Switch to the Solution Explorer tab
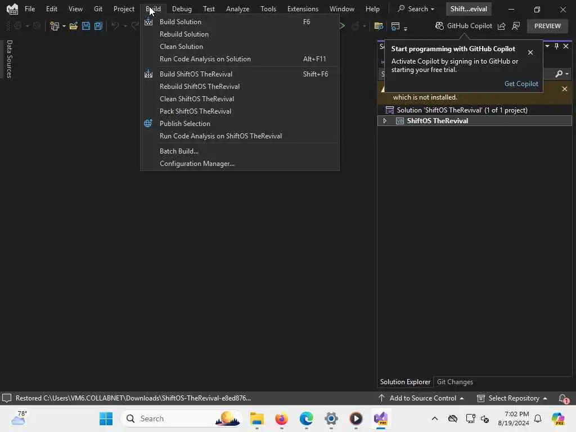The width and height of the screenshot is (576, 432). 405,382
